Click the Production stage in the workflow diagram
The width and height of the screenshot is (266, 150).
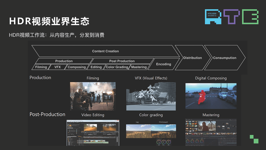pyautogui.click(x=64, y=61)
